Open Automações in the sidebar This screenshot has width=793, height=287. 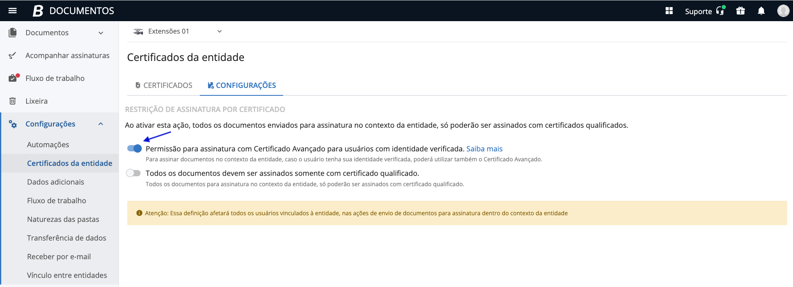pyautogui.click(x=48, y=145)
